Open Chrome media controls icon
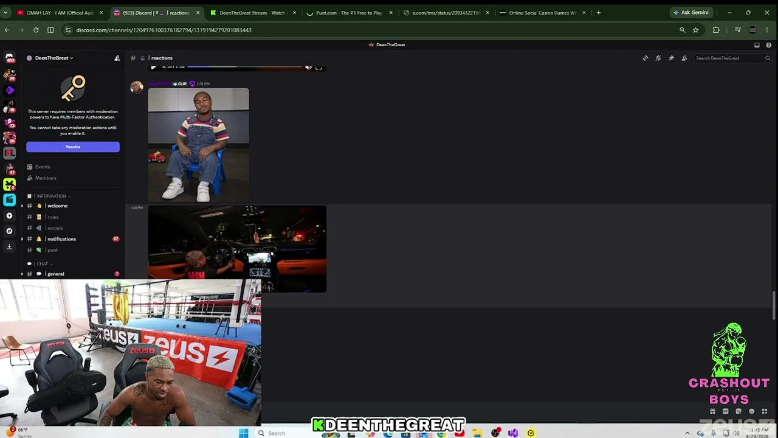Image resolution: width=778 pixels, height=438 pixels. click(x=737, y=30)
